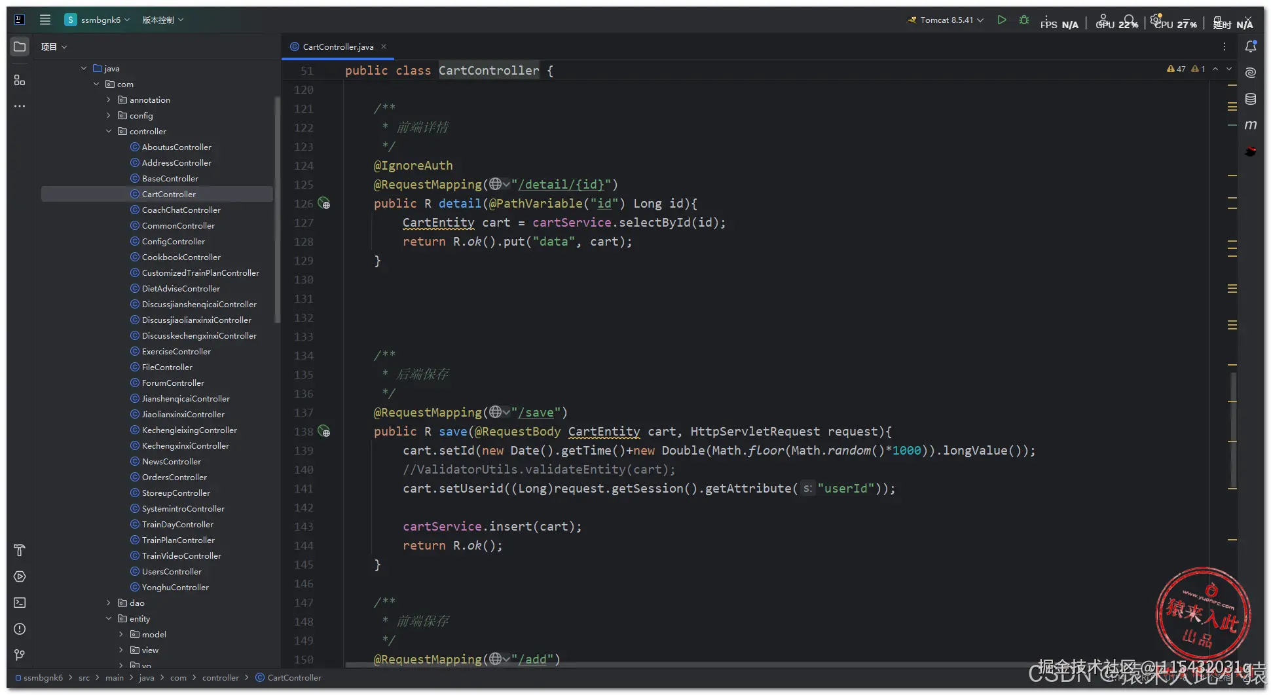The image size is (1271, 695).
Task: Select OrdersController in project tree
Action: coord(174,477)
